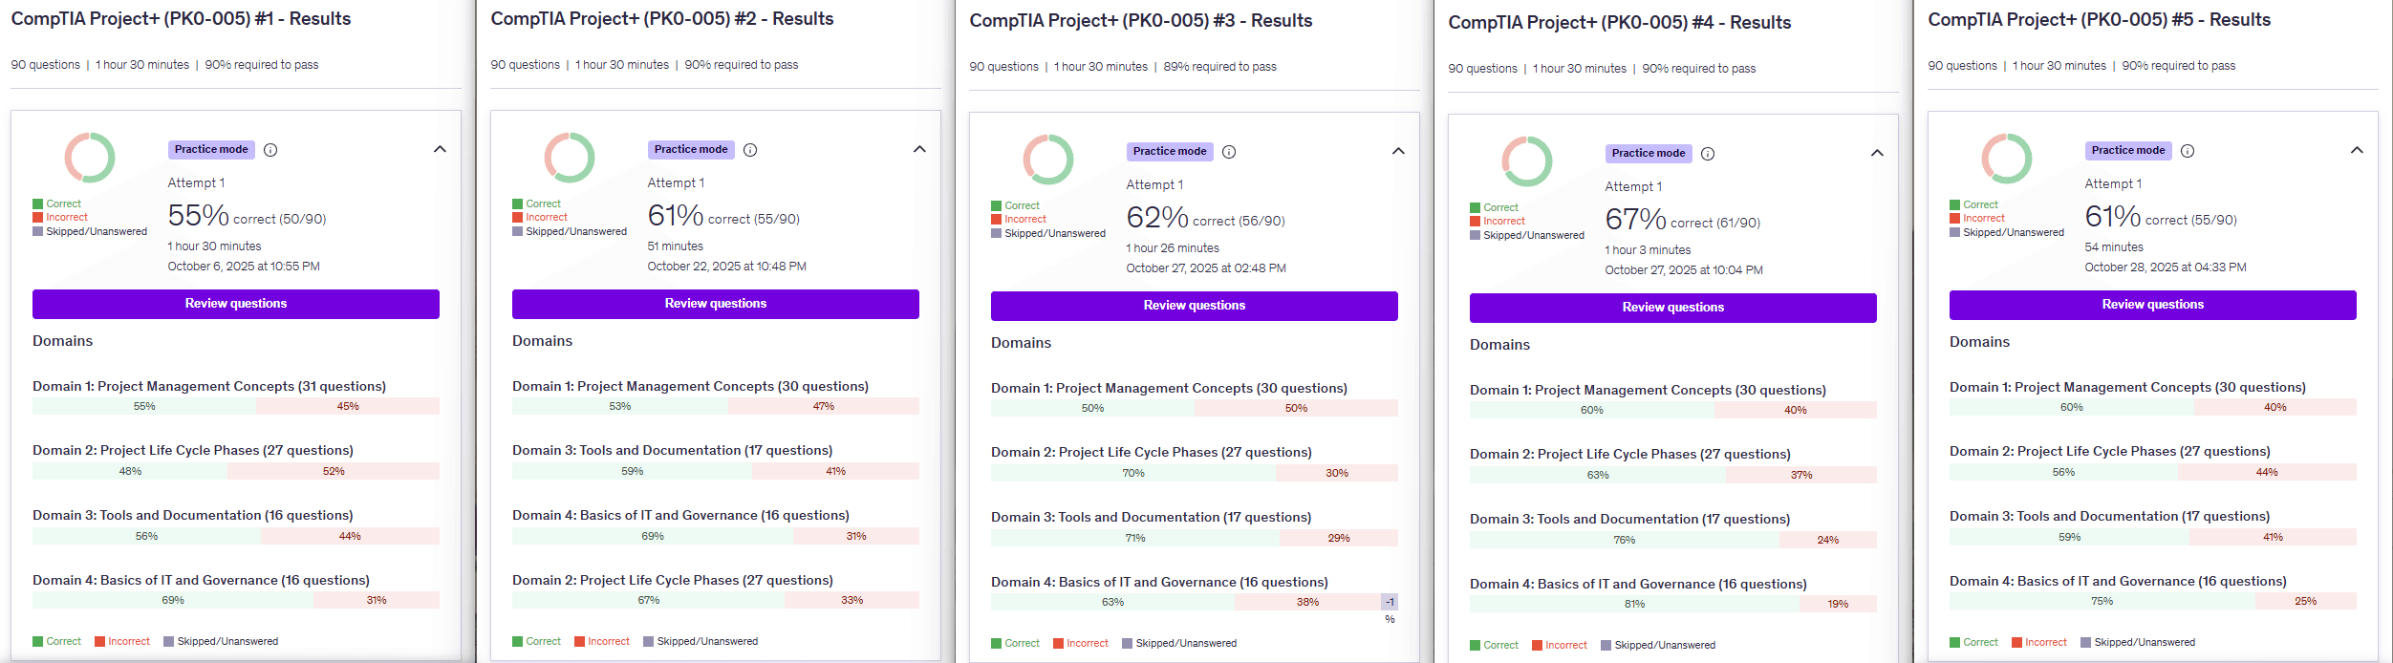Open Review questions for exam #1
The image size is (2393, 663).
pyautogui.click(x=236, y=304)
